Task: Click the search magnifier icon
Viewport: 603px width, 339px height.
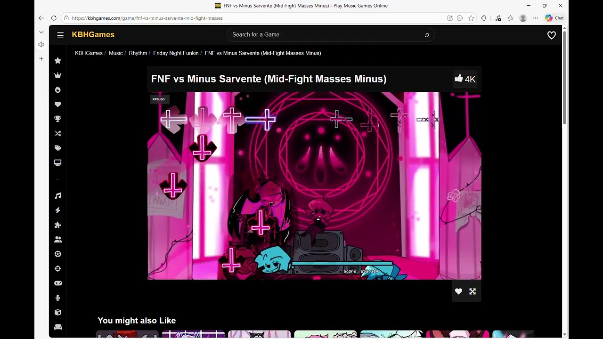Action: click(427, 35)
